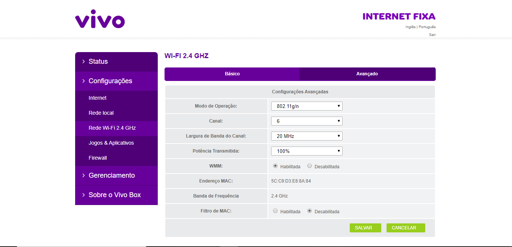Expand the Gerenciamento menu section
This screenshot has height=247, width=512.
coord(116,176)
